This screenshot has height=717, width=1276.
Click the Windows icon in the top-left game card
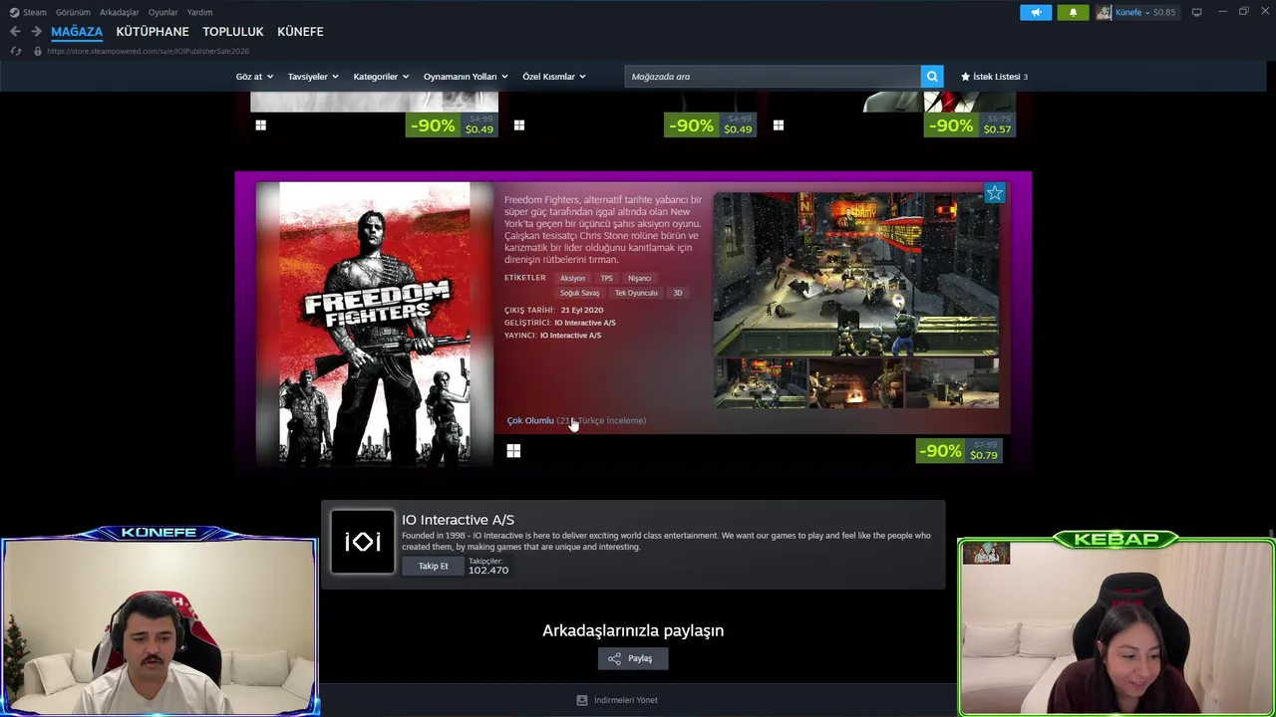[x=260, y=125]
